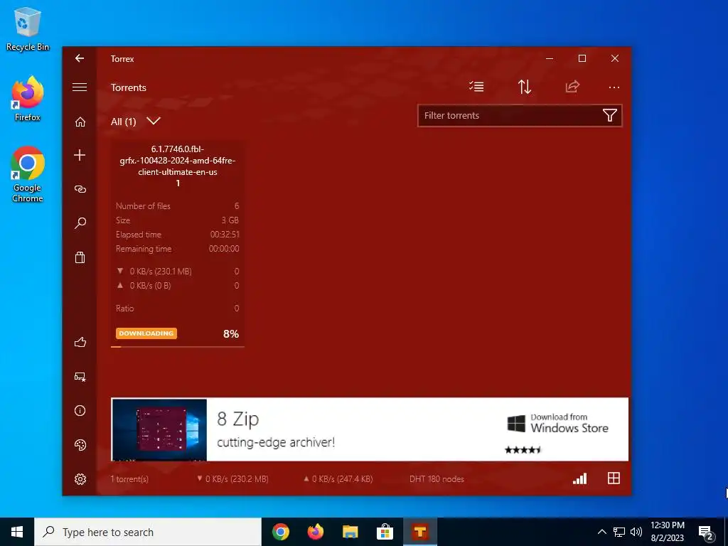Enable multi-select list mode icon
The image size is (728, 546).
pyautogui.click(x=476, y=86)
